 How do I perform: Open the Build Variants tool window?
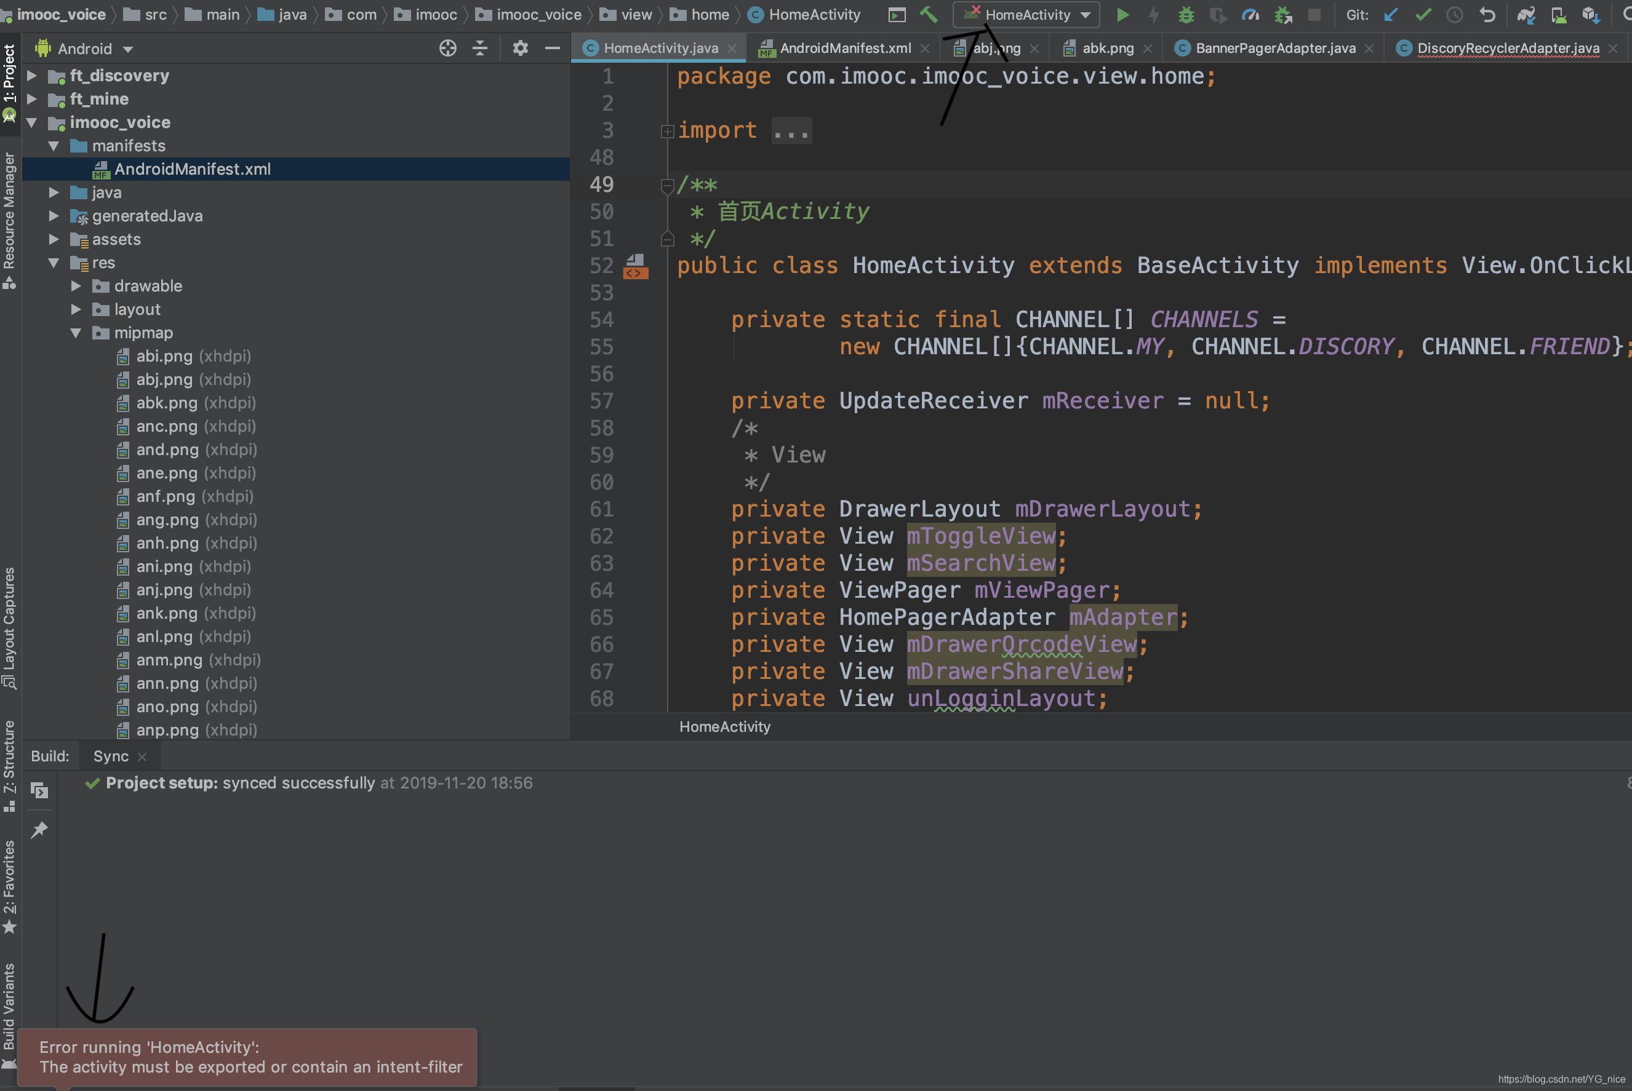pos(9,1007)
